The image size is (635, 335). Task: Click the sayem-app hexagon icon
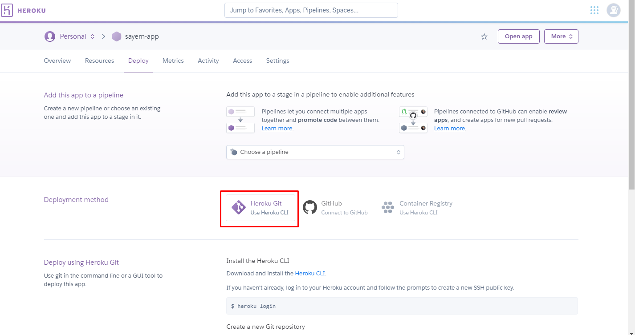pos(116,36)
